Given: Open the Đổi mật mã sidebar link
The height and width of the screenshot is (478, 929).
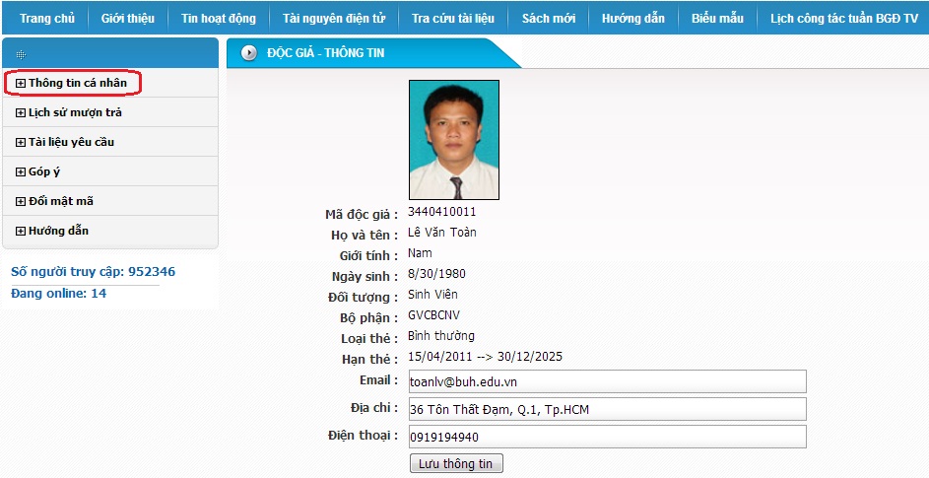Looking at the screenshot, I should click(x=61, y=202).
